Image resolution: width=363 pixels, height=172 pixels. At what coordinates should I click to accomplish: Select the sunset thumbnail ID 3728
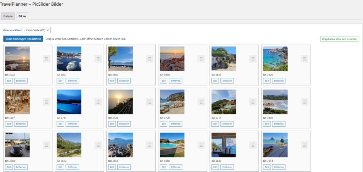tap(121, 102)
